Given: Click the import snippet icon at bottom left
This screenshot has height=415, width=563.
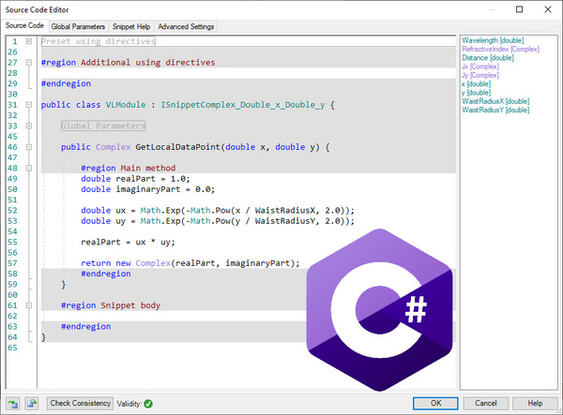Looking at the screenshot, I should (12, 403).
